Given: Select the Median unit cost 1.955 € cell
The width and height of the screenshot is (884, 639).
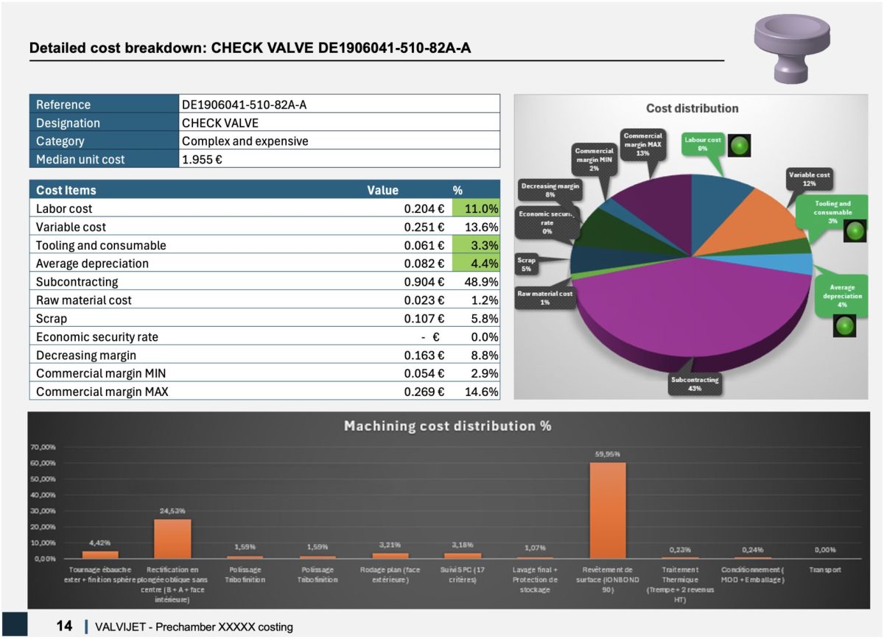Looking at the screenshot, I should click(339, 159).
